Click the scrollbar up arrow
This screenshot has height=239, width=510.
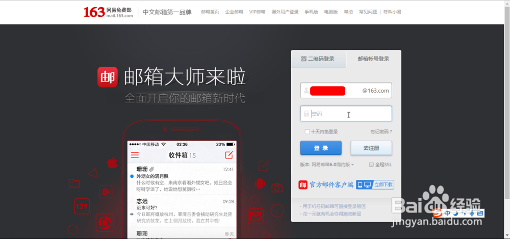tap(507, 3)
